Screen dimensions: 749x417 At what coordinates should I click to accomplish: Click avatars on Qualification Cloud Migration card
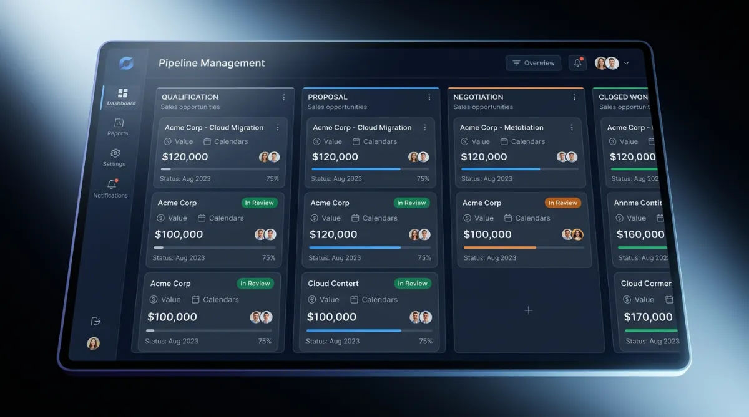point(269,157)
